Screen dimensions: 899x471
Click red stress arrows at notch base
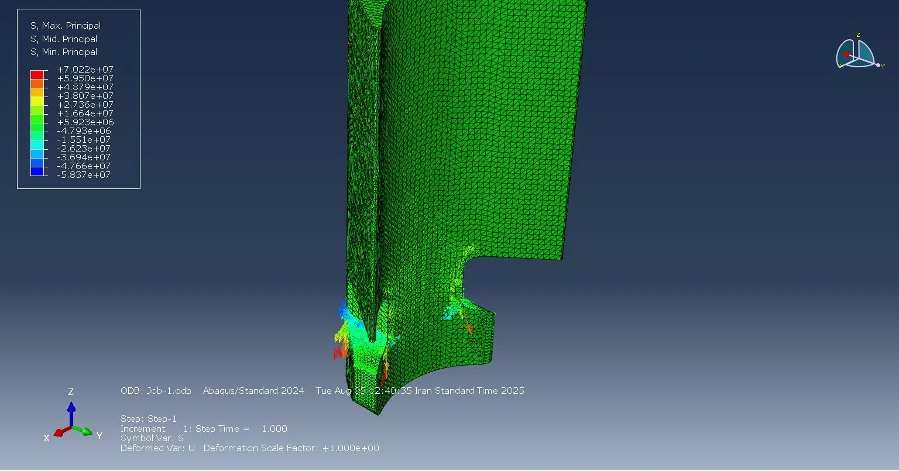[x=338, y=352]
